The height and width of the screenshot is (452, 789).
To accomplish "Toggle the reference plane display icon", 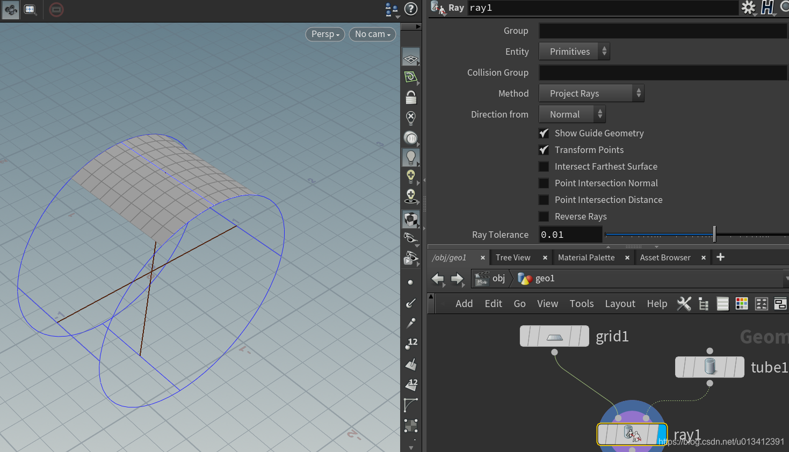I will 411,58.
